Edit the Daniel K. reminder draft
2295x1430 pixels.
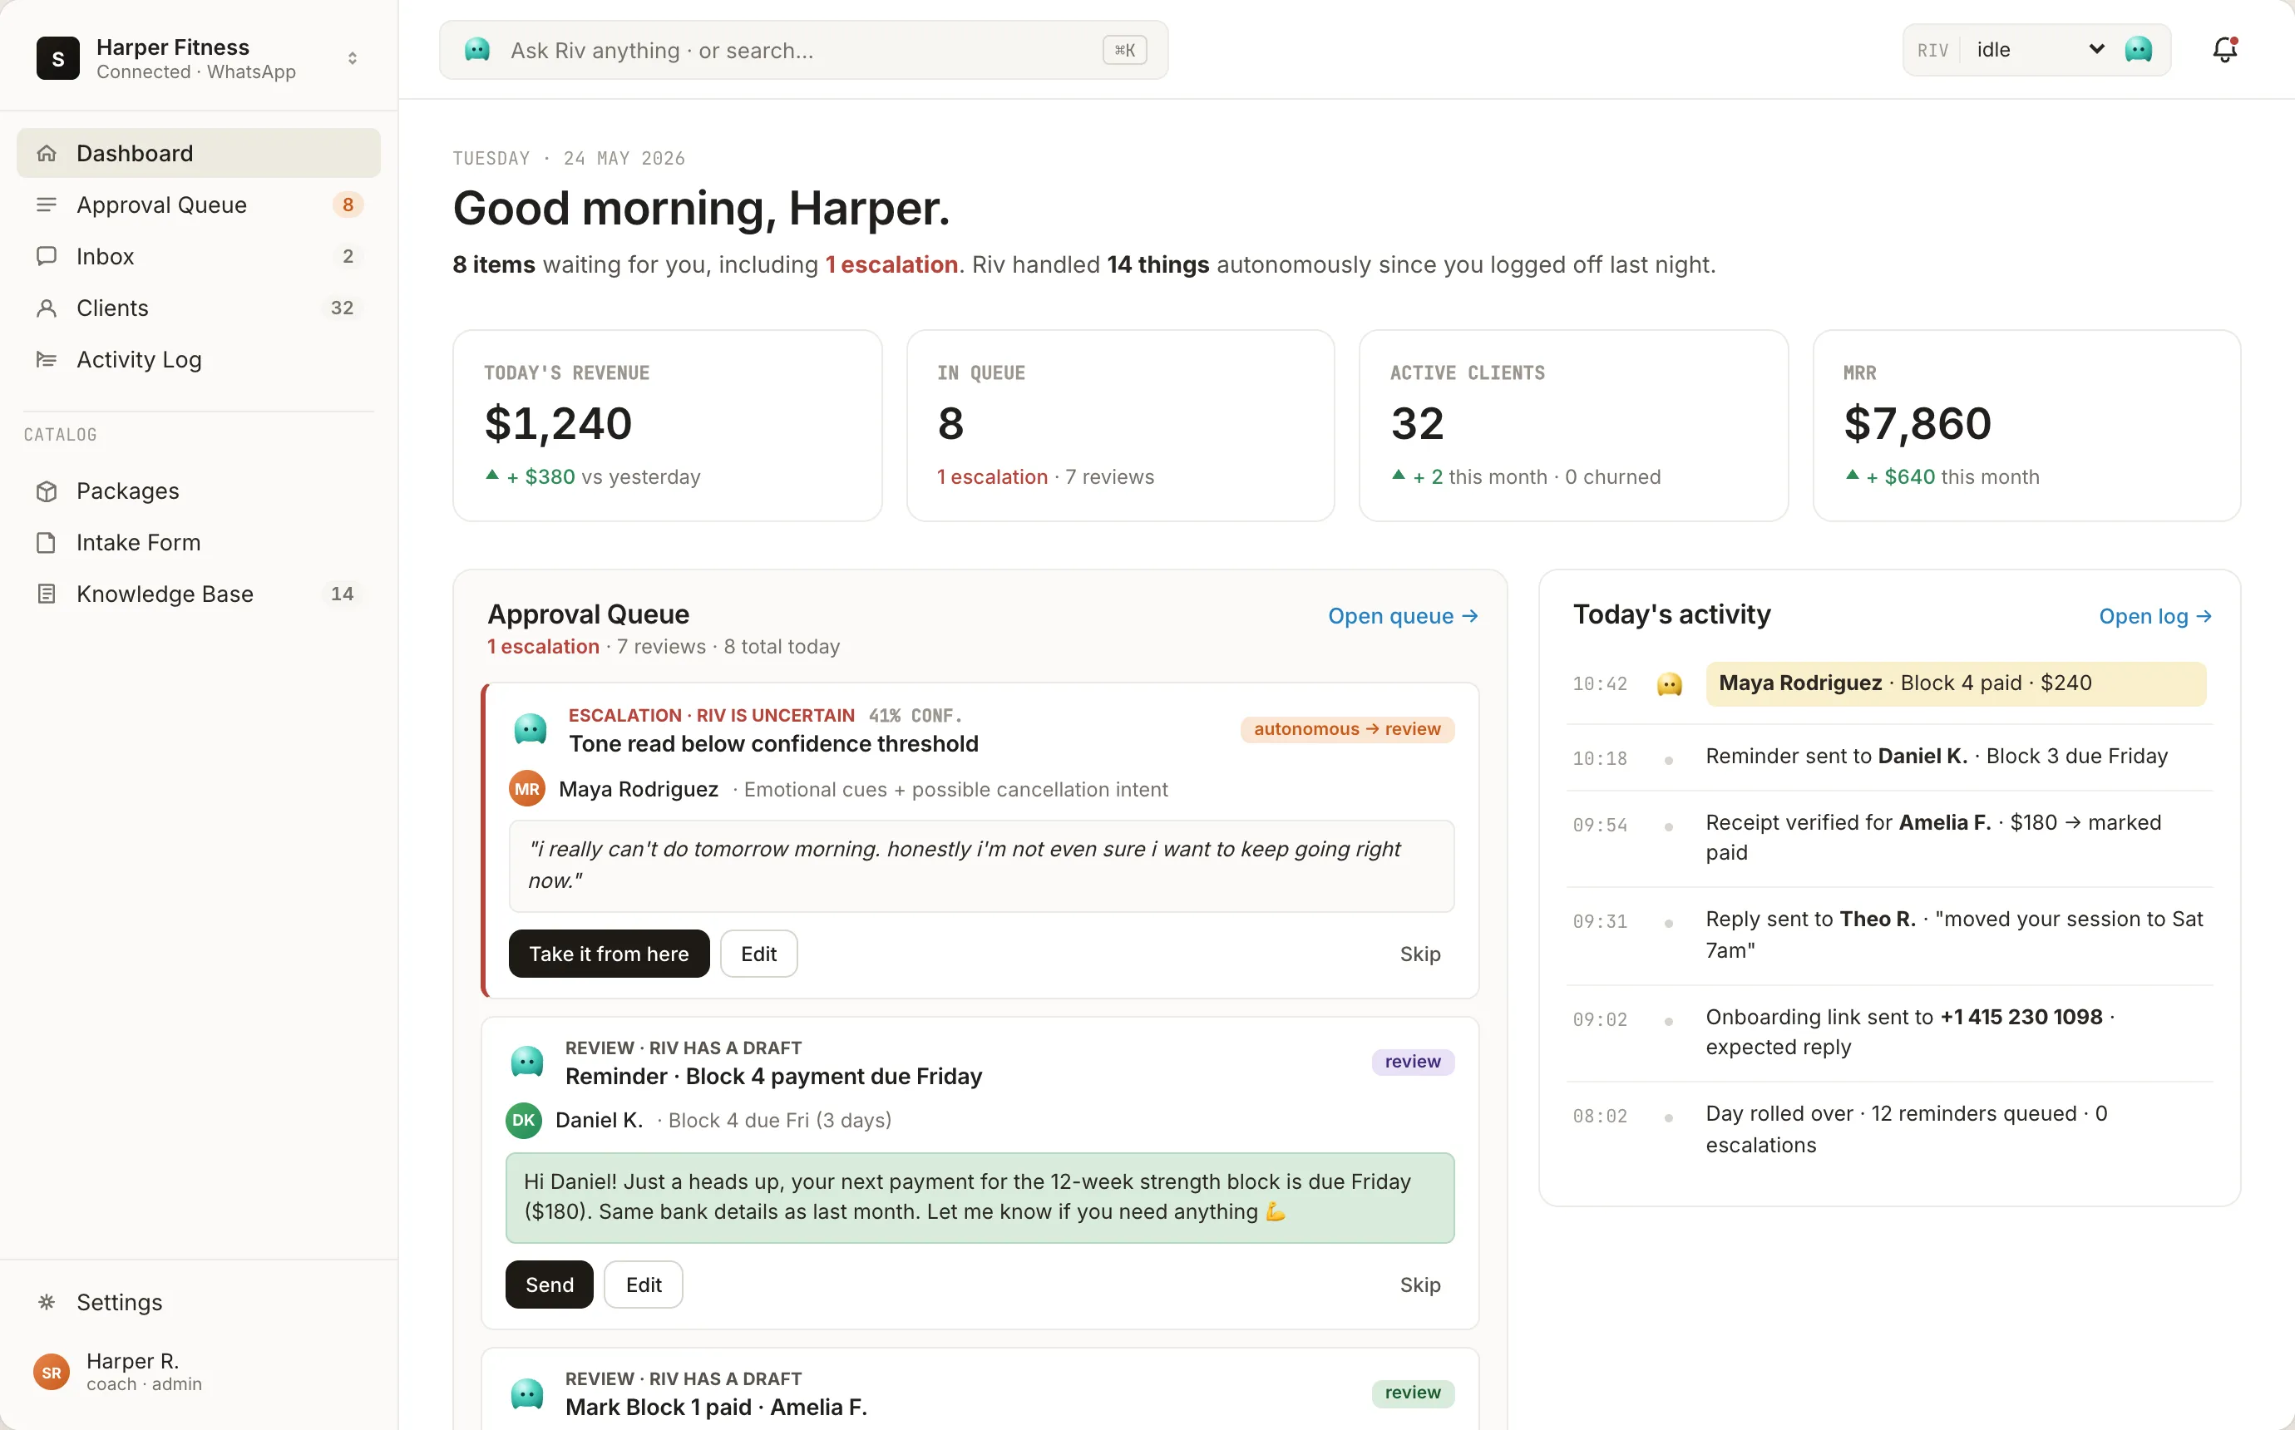pos(643,1285)
